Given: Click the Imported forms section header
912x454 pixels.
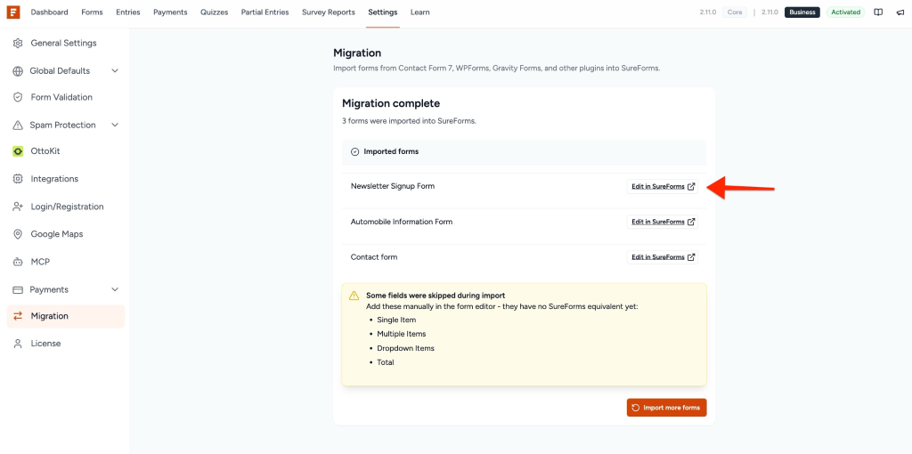Looking at the screenshot, I should (524, 151).
